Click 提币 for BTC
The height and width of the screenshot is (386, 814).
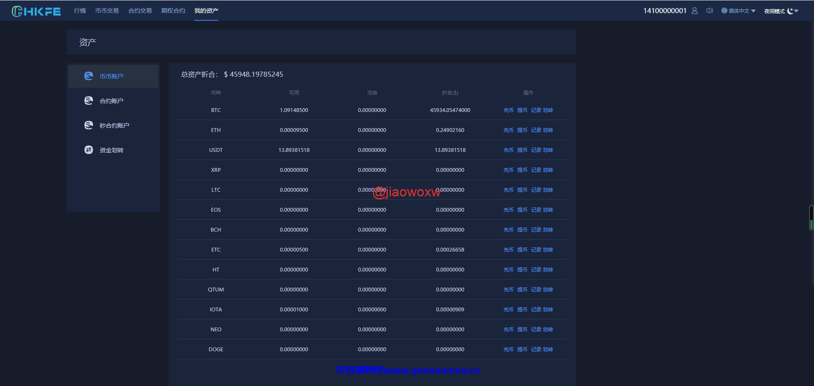click(x=522, y=110)
